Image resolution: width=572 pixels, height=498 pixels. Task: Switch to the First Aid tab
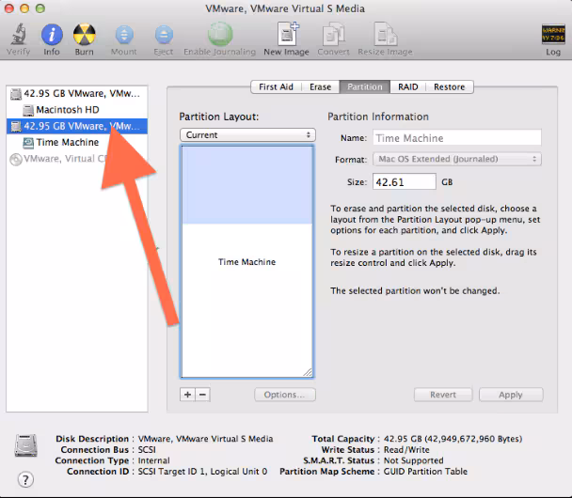(x=277, y=87)
